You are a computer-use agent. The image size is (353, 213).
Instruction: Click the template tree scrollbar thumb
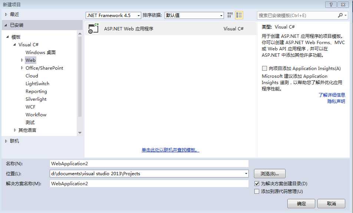click(x=80, y=76)
